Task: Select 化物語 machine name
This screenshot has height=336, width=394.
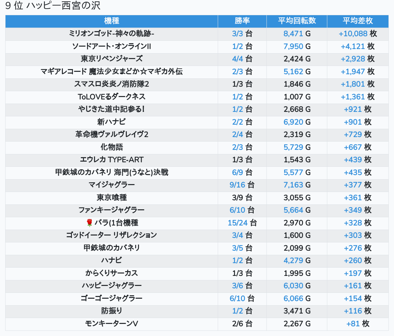Action: [112, 147]
